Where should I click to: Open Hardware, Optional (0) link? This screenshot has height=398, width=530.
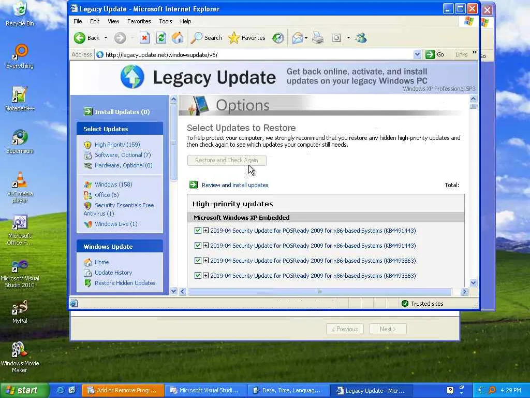pyautogui.click(x=123, y=165)
